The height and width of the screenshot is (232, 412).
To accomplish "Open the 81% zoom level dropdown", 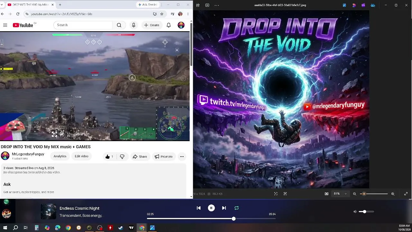I will 340,194.
